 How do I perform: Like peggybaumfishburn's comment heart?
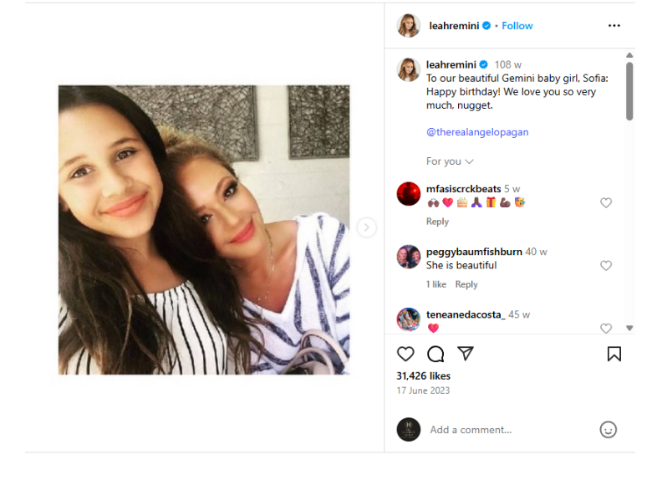coord(606,265)
